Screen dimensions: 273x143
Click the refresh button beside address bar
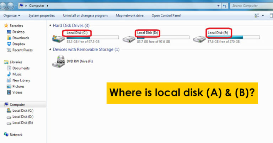pos(225,6)
